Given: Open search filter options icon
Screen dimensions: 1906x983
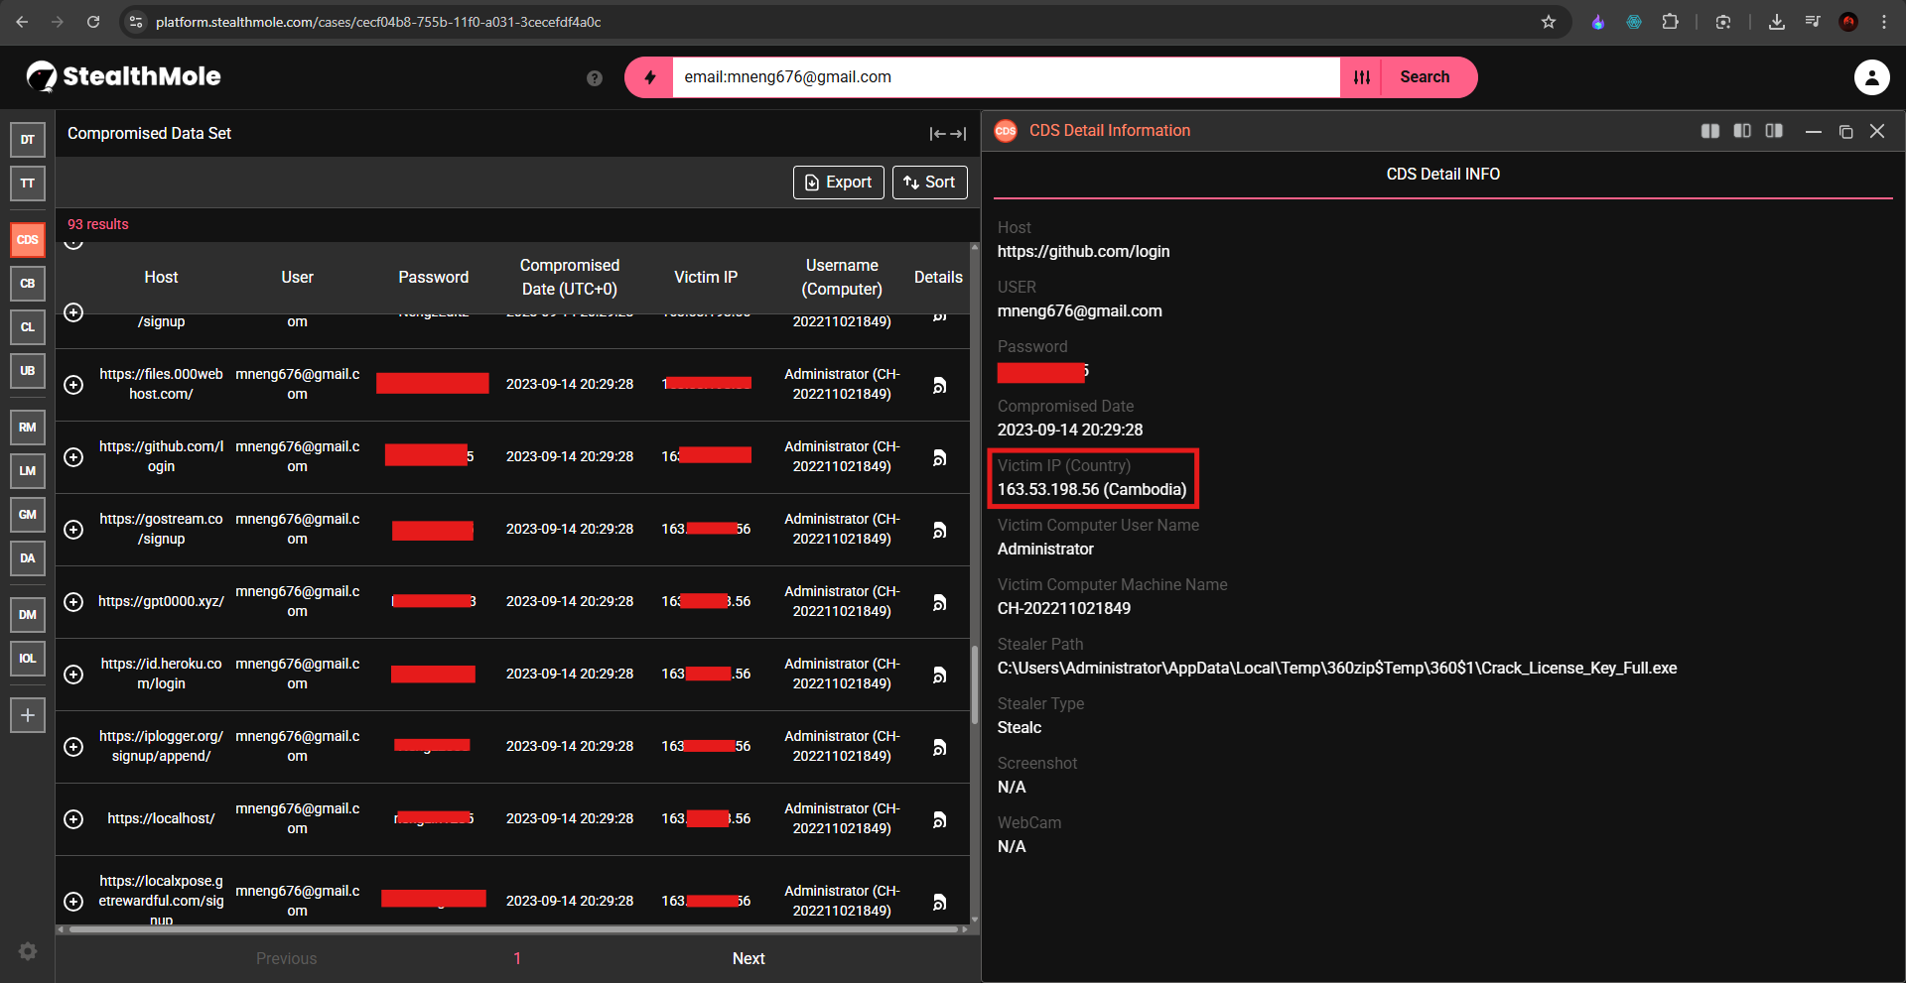Looking at the screenshot, I should [1362, 77].
